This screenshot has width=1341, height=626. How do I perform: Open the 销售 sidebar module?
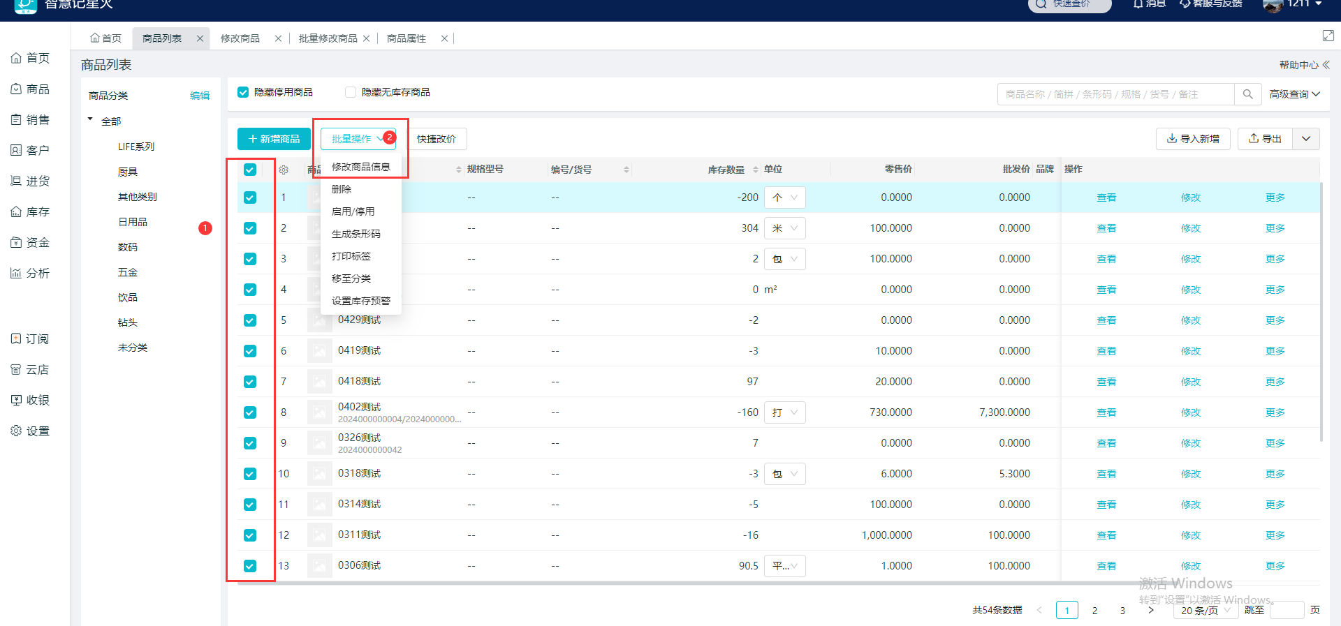[30, 120]
